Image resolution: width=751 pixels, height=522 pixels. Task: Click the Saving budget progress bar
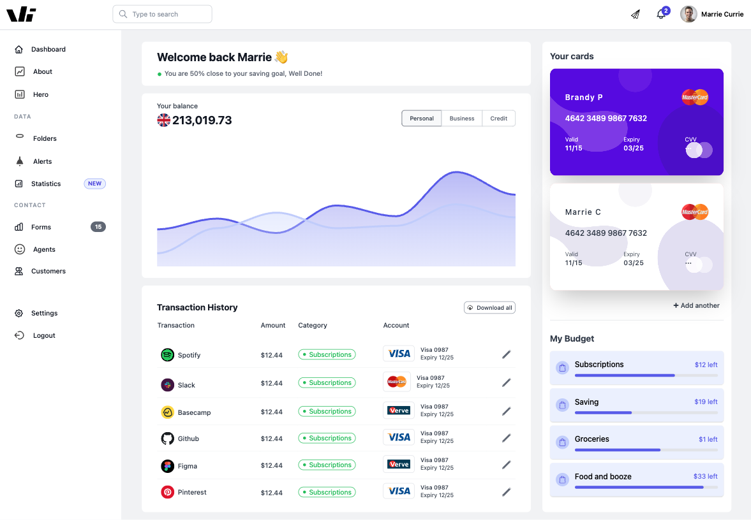[x=646, y=413]
